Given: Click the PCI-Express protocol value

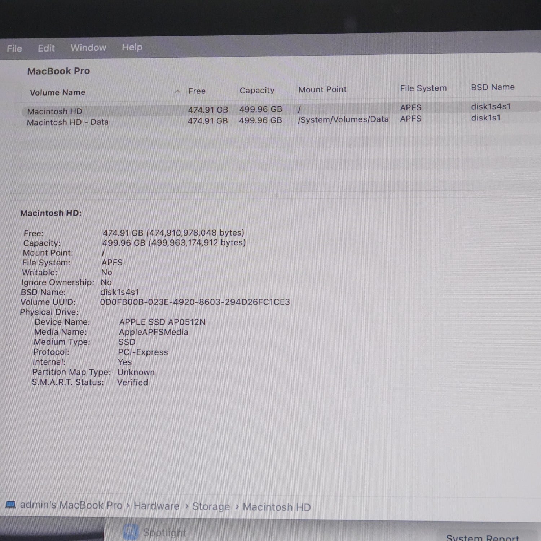Looking at the screenshot, I should pos(143,352).
